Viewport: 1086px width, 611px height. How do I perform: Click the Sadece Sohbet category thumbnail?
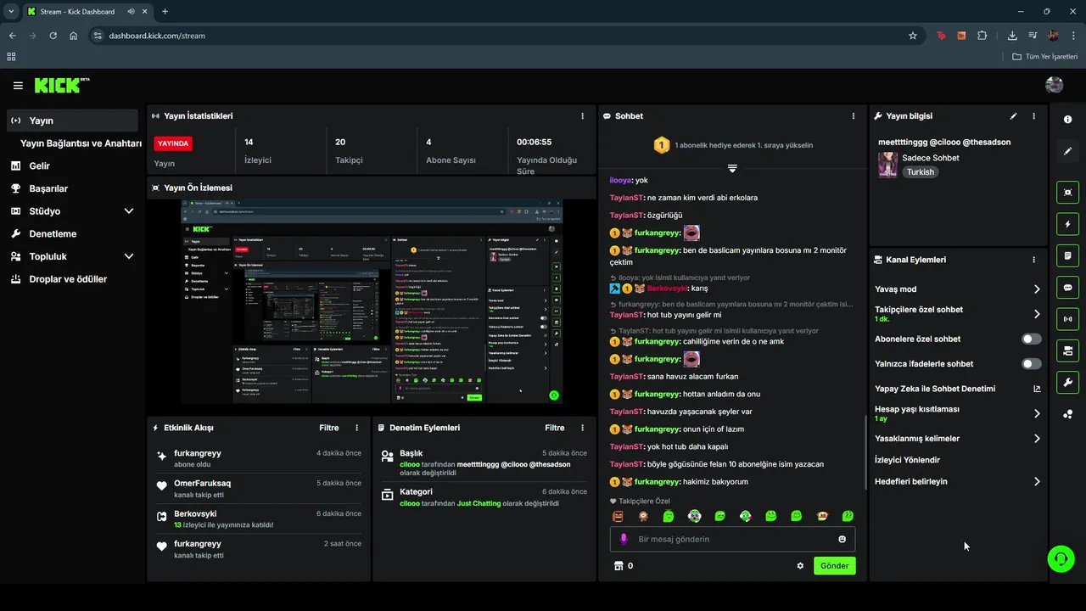click(x=887, y=165)
